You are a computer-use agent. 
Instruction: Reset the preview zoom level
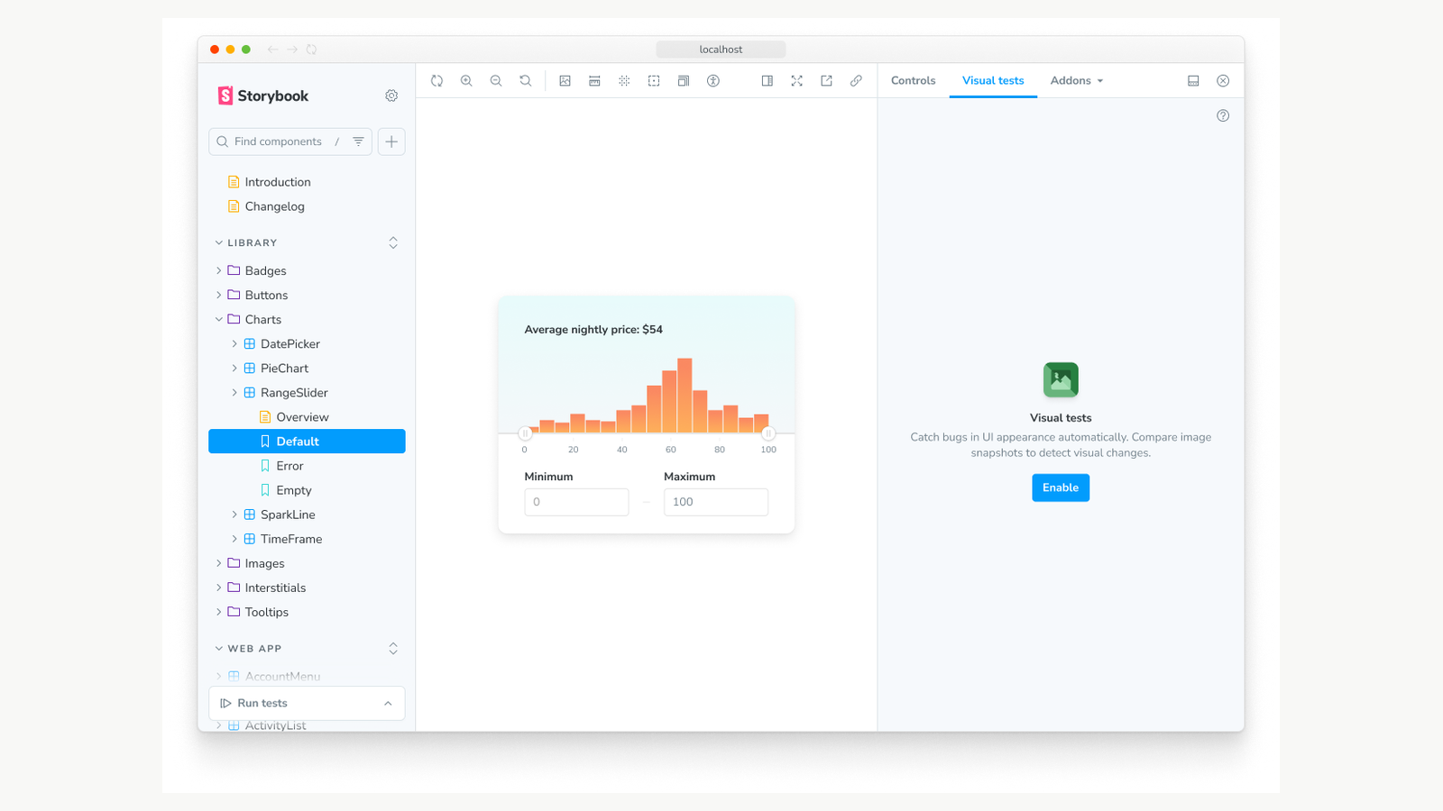[526, 81]
